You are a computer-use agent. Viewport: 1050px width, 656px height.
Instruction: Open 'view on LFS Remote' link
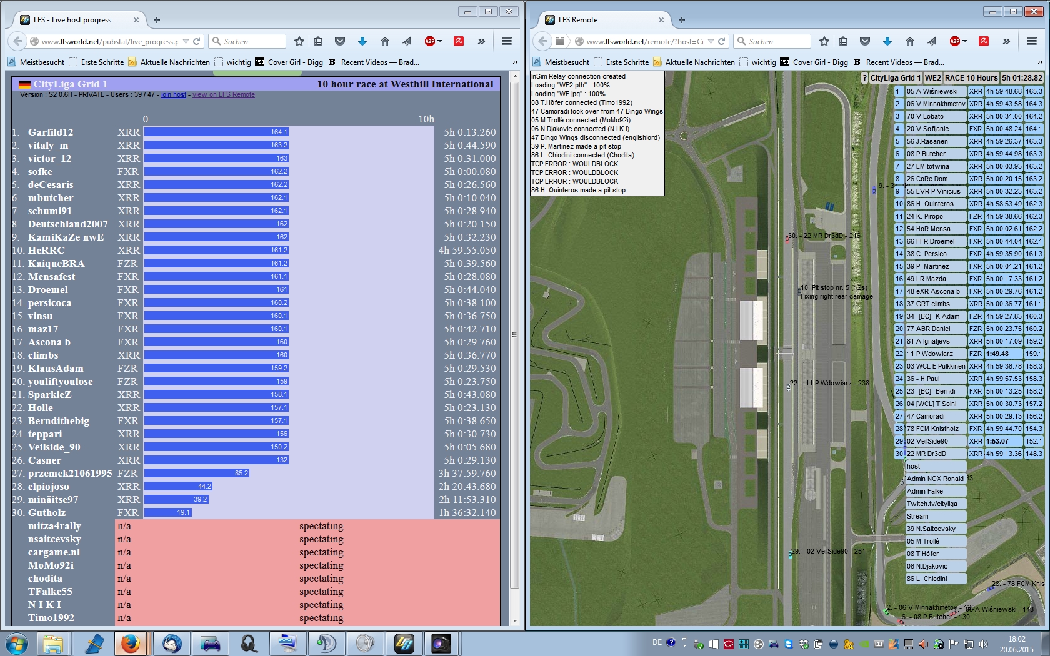223,95
